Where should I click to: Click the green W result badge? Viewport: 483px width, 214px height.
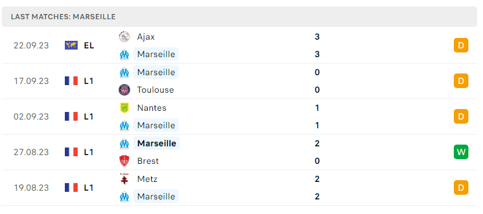[x=461, y=152]
